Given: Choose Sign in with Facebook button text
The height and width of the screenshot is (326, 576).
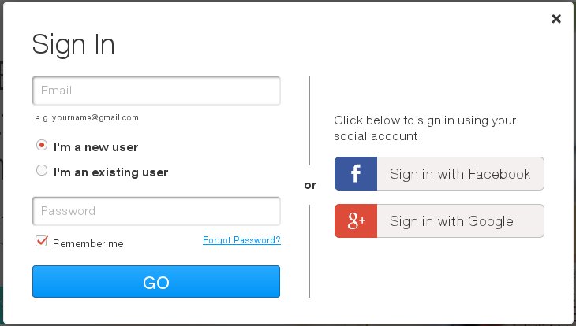Looking at the screenshot, I should (x=460, y=174).
